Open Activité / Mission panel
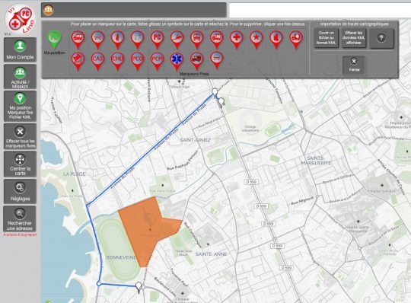 [x=20, y=77]
